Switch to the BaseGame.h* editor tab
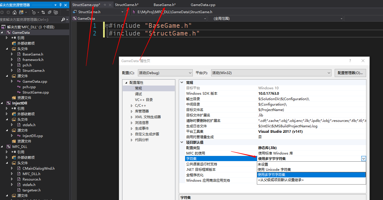Image resolution: width=383 pixels, height=200 pixels. coord(165,5)
